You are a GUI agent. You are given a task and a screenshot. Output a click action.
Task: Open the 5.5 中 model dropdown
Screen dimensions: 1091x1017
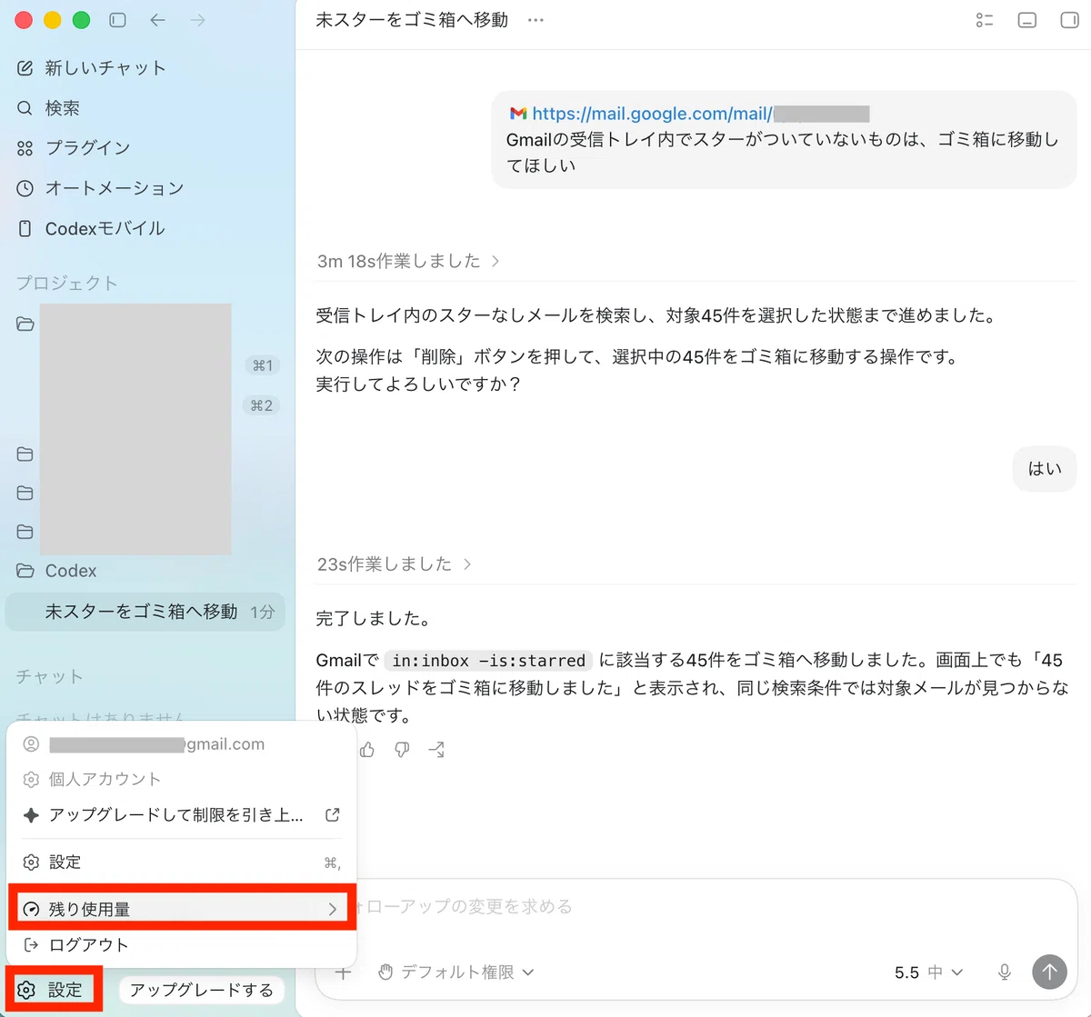tap(928, 972)
